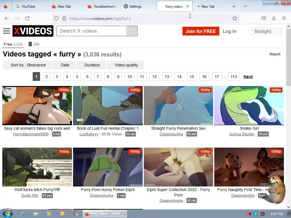
Task: Select the 266 results tab
Action: coord(34,44)
